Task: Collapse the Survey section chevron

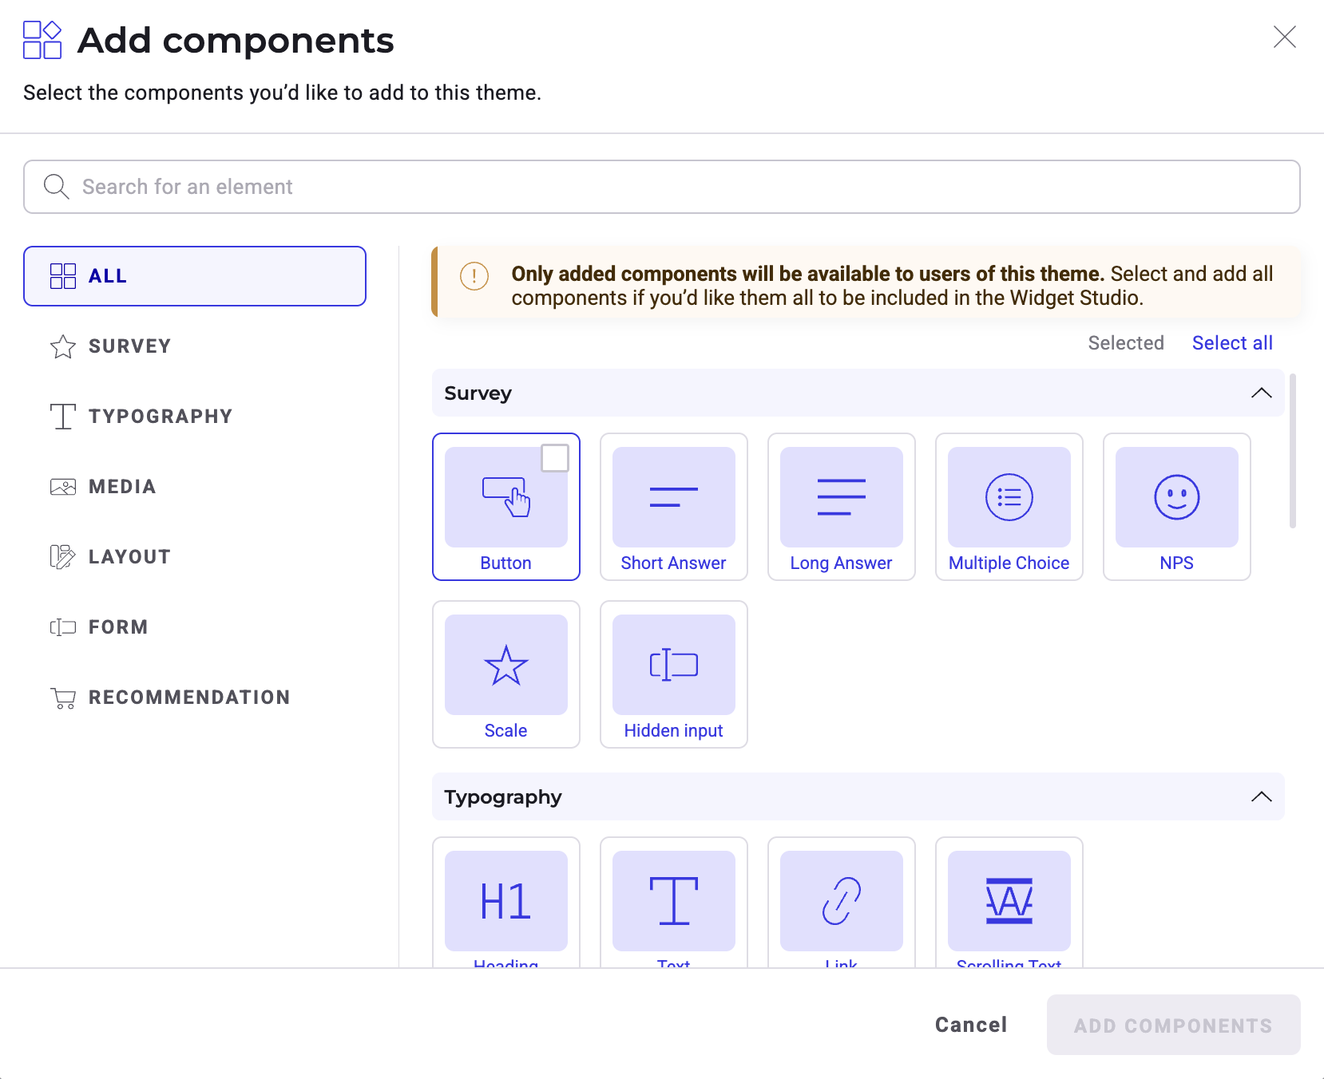Action: pyautogui.click(x=1261, y=393)
